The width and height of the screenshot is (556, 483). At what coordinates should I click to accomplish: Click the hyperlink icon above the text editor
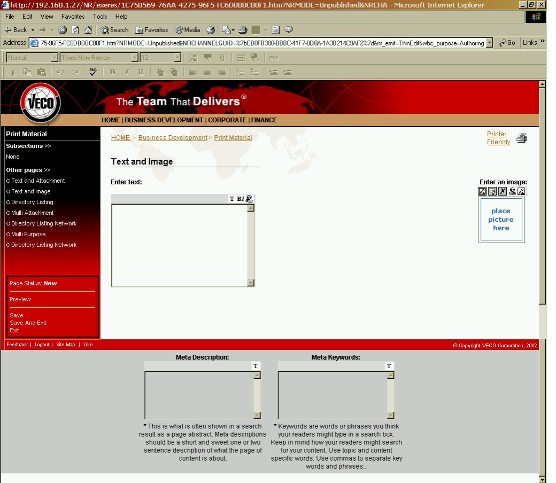point(249,199)
